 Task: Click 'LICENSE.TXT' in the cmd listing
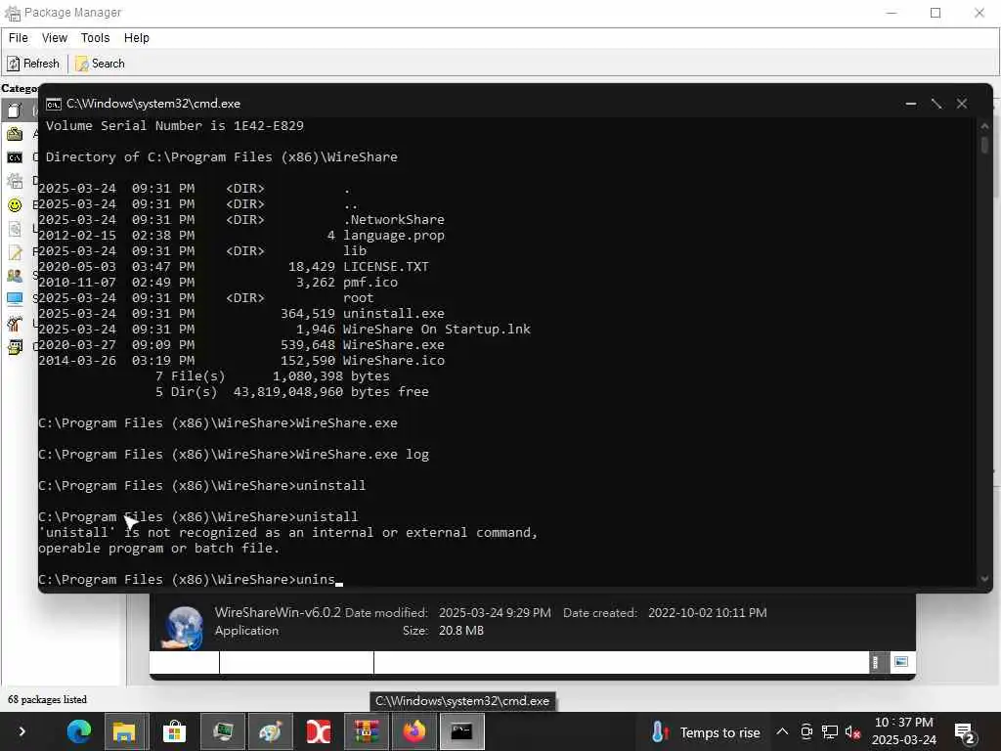click(x=385, y=267)
